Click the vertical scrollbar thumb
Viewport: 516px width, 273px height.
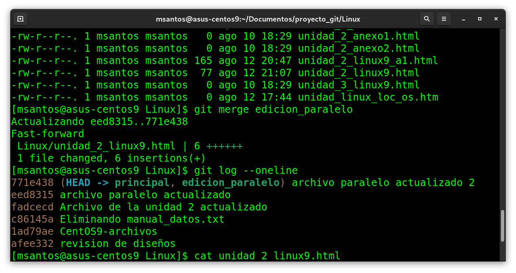tap(503, 226)
